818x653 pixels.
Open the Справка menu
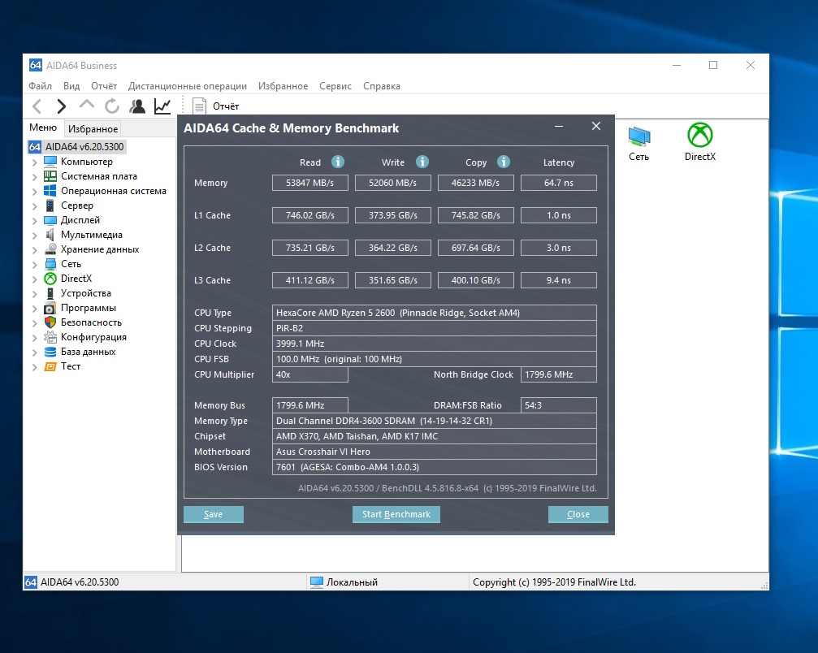coord(381,86)
